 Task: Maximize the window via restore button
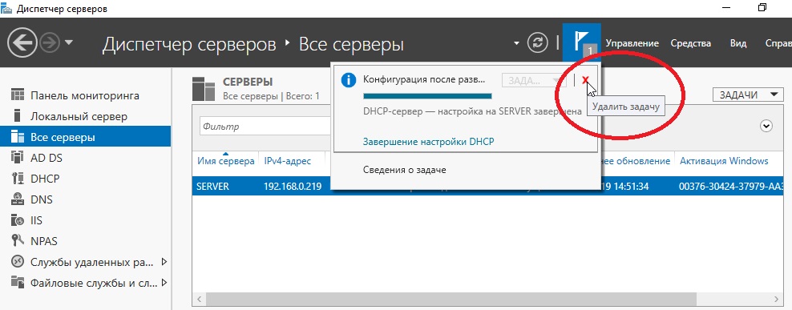tap(762, 7)
